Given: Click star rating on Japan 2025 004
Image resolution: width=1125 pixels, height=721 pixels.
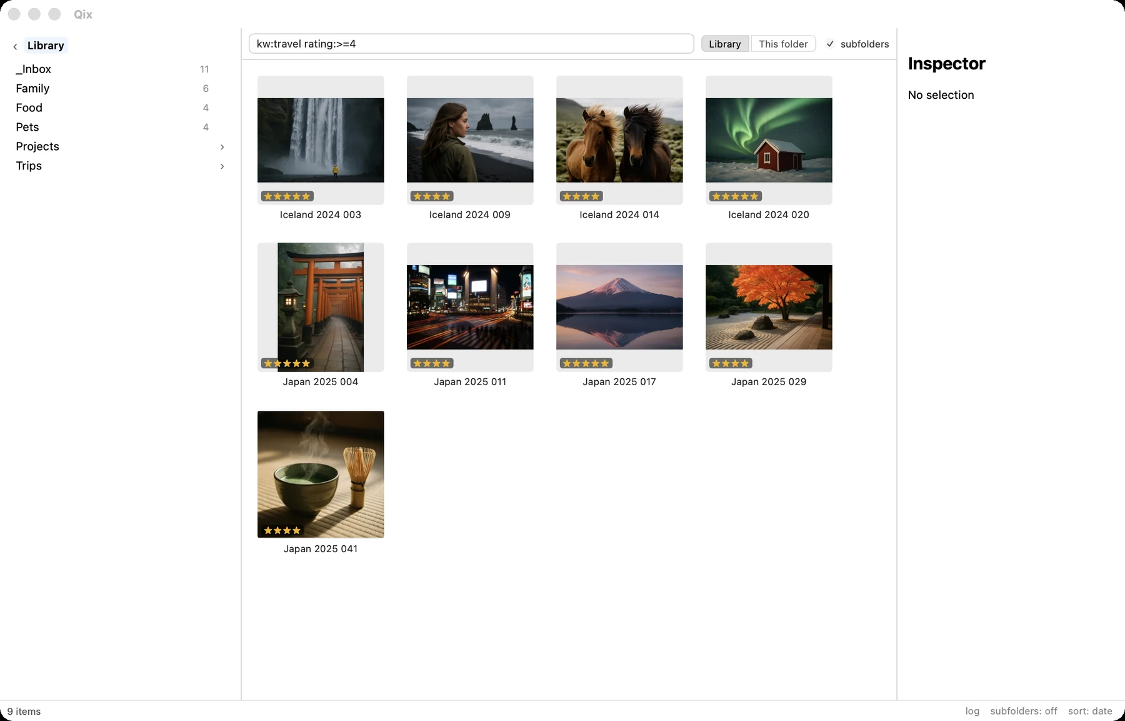Looking at the screenshot, I should (x=287, y=363).
